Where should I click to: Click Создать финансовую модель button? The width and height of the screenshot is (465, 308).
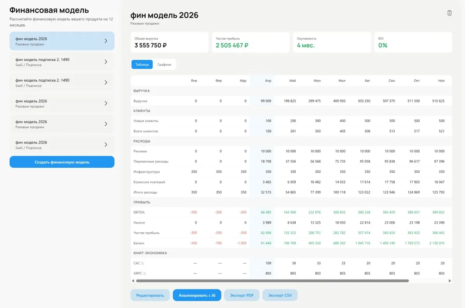pyautogui.click(x=62, y=162)
